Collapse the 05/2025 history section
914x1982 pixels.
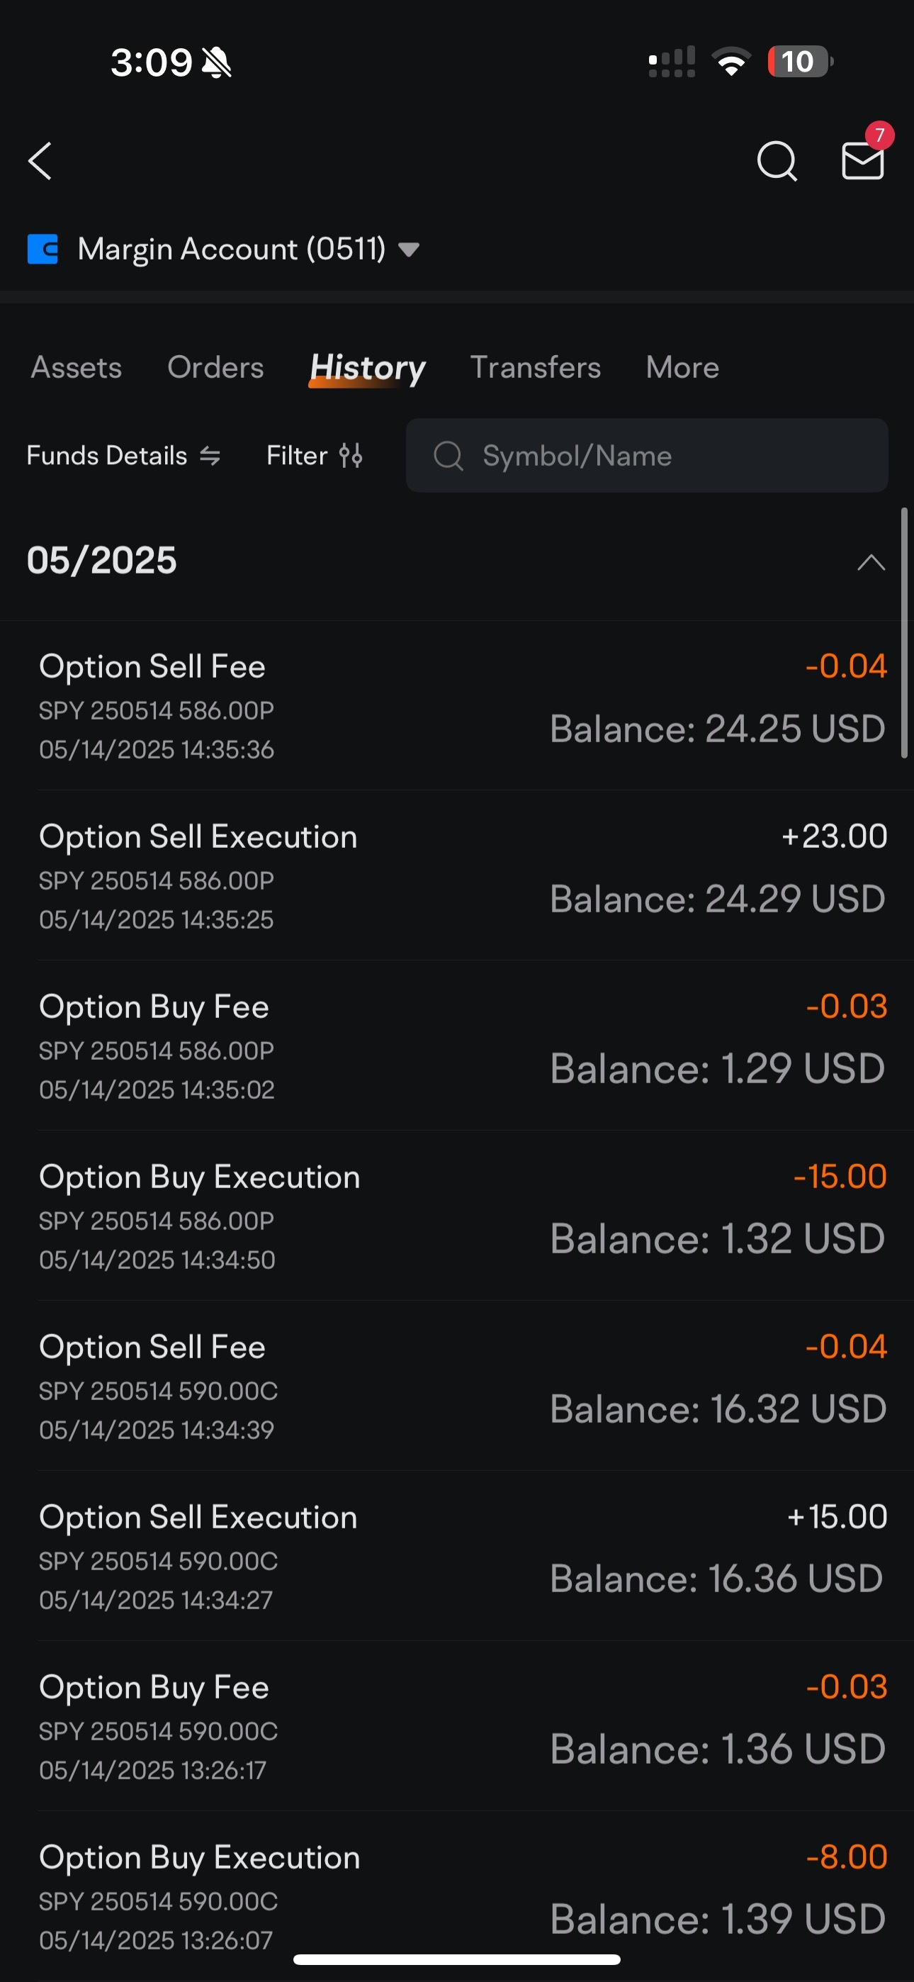(871, 561)
